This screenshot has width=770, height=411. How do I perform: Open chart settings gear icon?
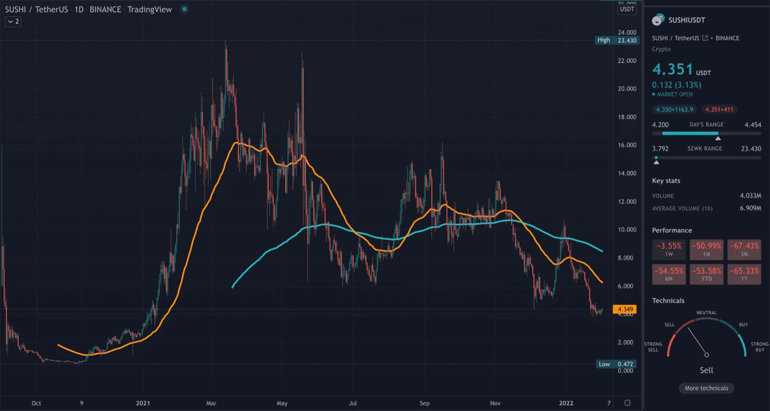click(627, 403)
